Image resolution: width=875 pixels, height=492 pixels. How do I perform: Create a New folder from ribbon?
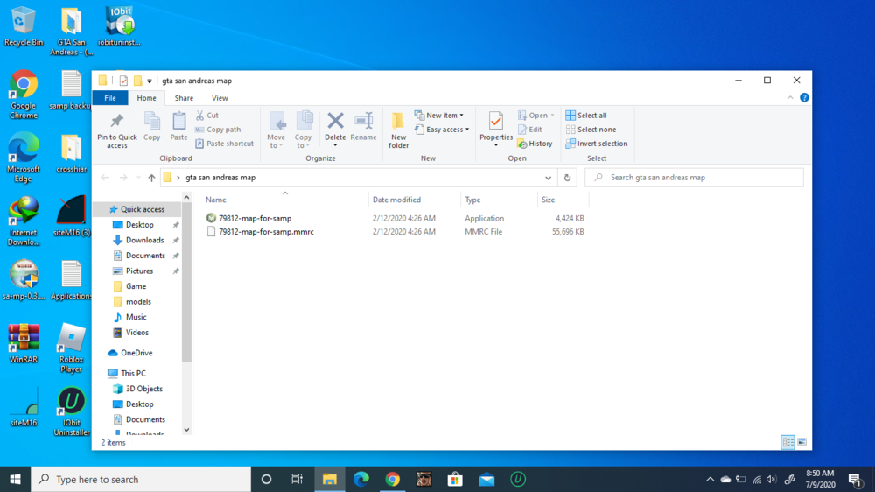click(398, 130)
